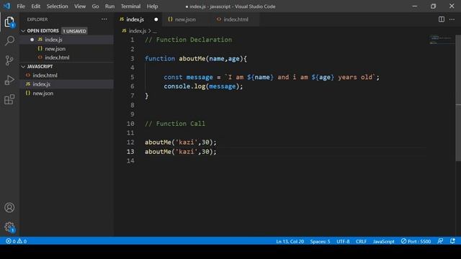Open Manage gear icon in activity bar
The width and height of the screenshot is (461, 259).
(x=9, y=227)
